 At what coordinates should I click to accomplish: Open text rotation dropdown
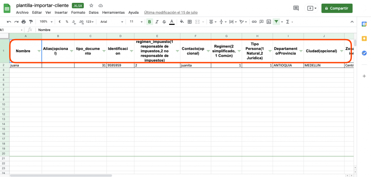(x=243, y=22)
